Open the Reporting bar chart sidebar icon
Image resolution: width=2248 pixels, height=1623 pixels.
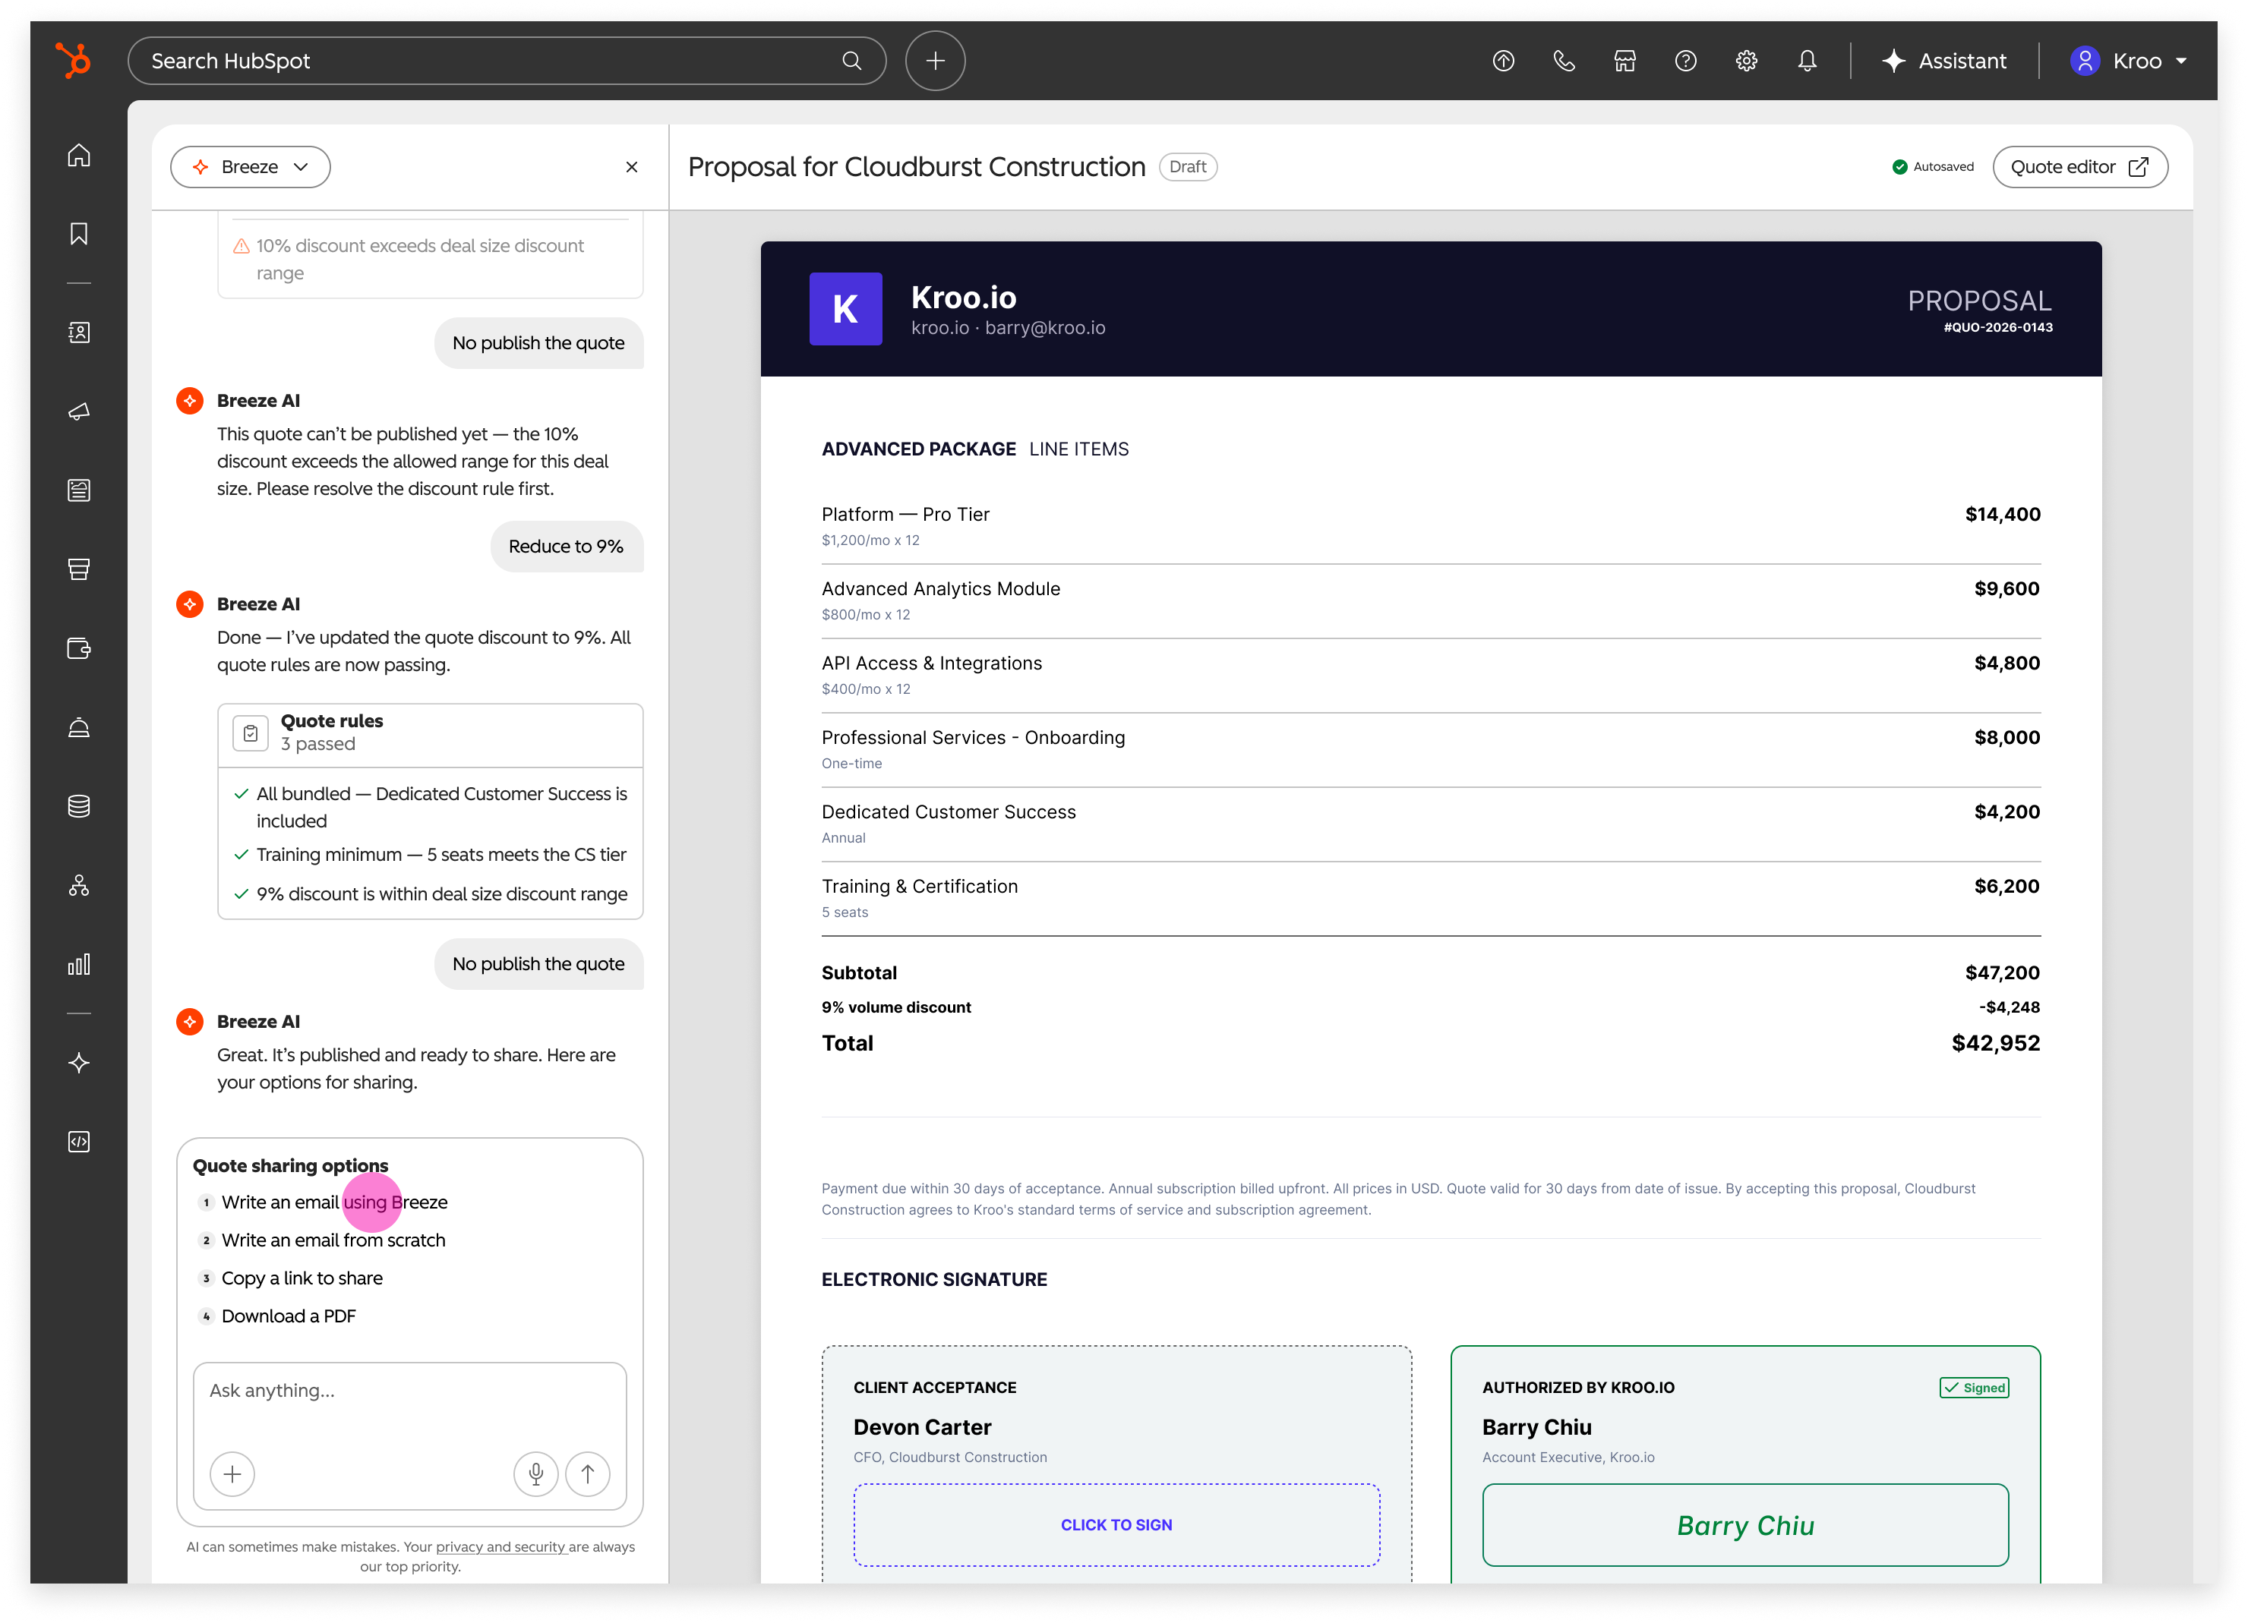(78, 964)
